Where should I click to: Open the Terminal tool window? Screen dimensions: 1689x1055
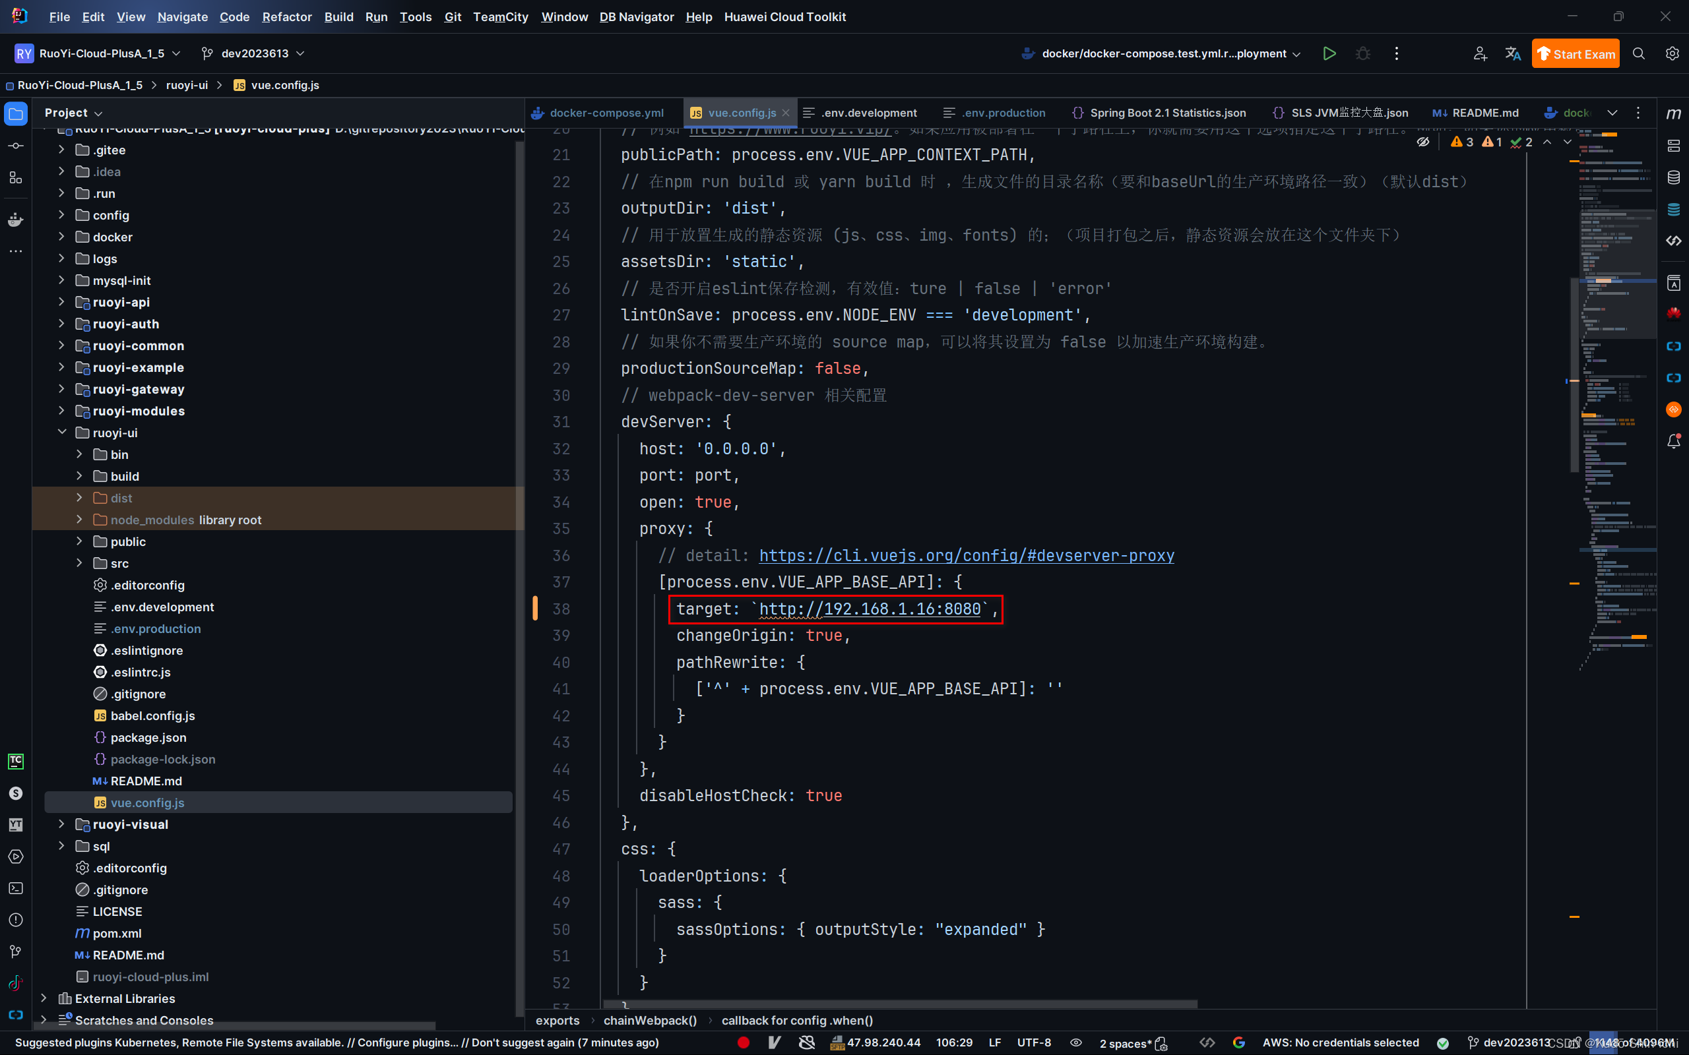[15, 888]
